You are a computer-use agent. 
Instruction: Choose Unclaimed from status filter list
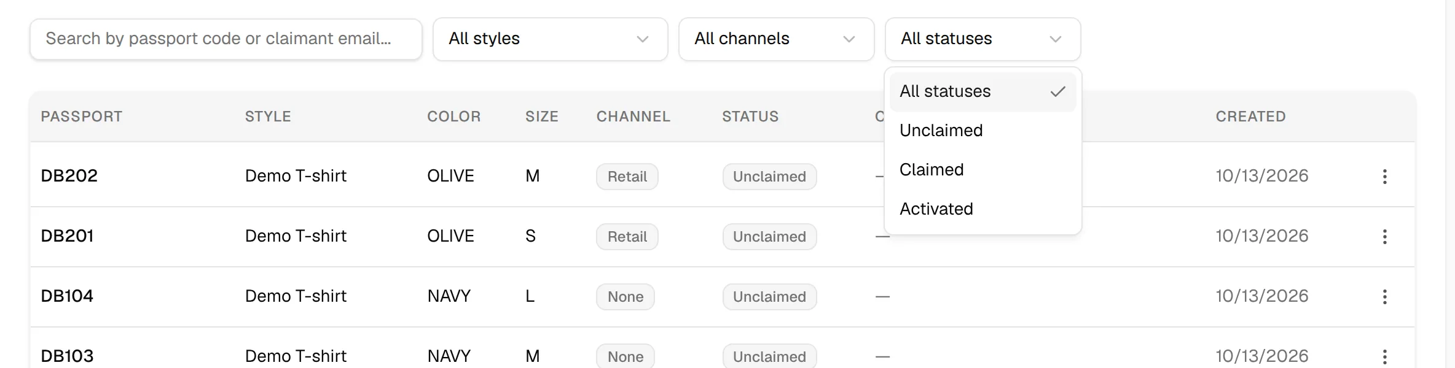[x=983, y=131]
